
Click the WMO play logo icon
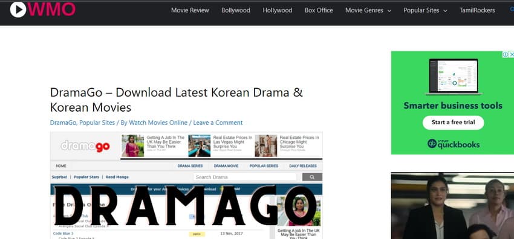[x=18, y=10]
